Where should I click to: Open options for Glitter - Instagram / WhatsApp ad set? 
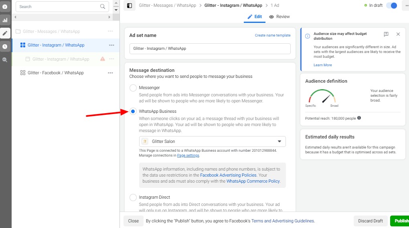pyautogui.click(x=111, y=45)
